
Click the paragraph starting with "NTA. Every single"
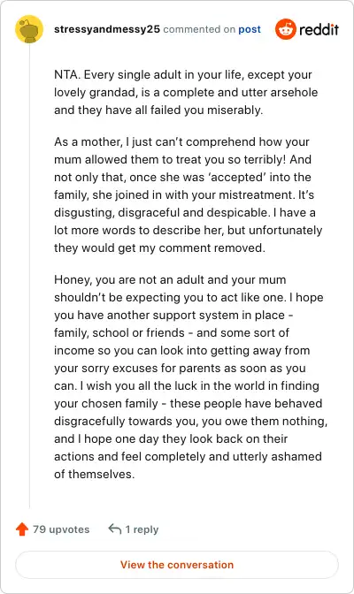tap(186, 93)
